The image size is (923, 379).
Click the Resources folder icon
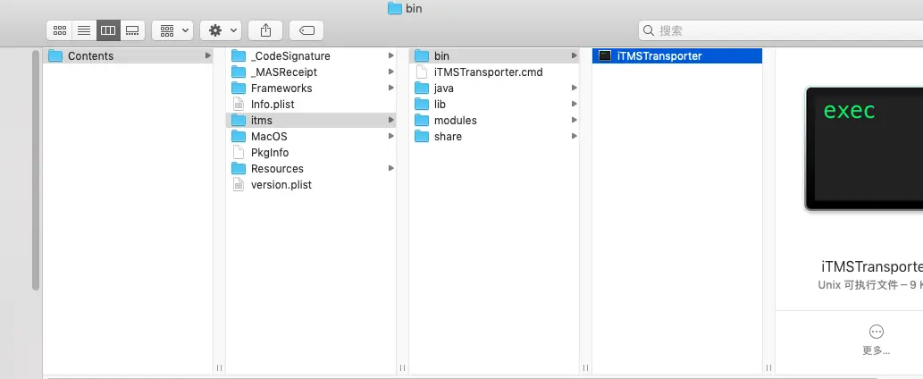(239, 168)
